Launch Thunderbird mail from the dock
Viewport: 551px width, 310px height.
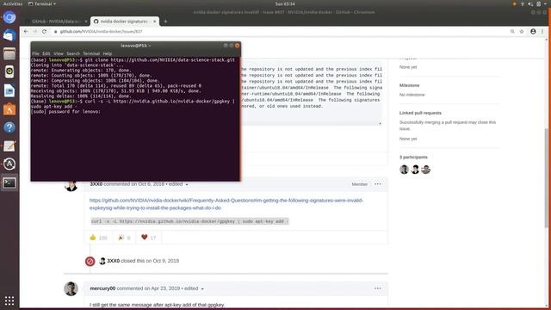9,35
